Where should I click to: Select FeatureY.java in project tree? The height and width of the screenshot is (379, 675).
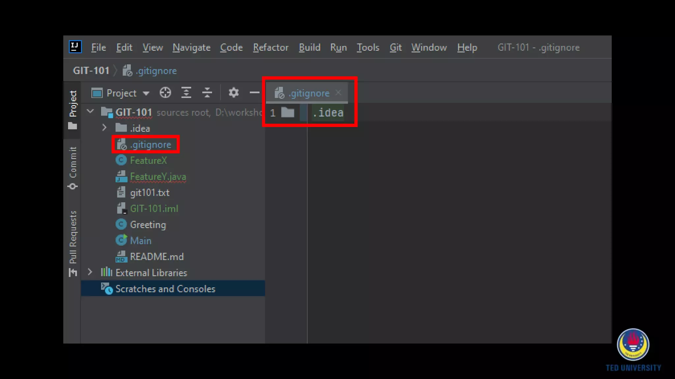click(x=158, y=177)
